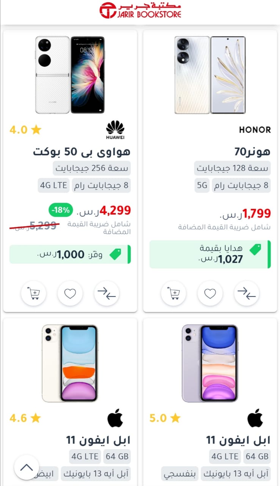Open the هواوى بى 50 بوكت product title
The height and width of the screenshot is (486, 280).
[82, 151]
